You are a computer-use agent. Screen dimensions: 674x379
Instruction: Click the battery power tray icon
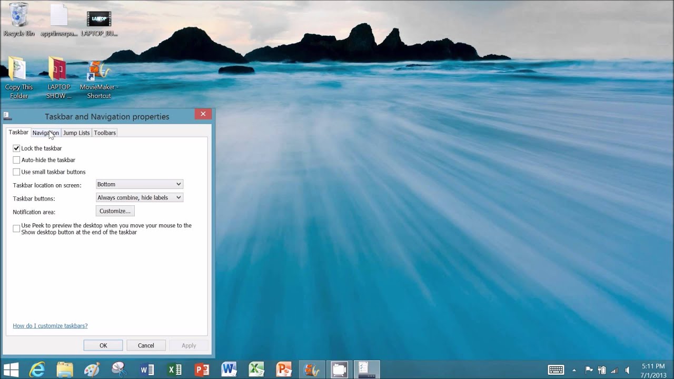click(x=602, y=370)
